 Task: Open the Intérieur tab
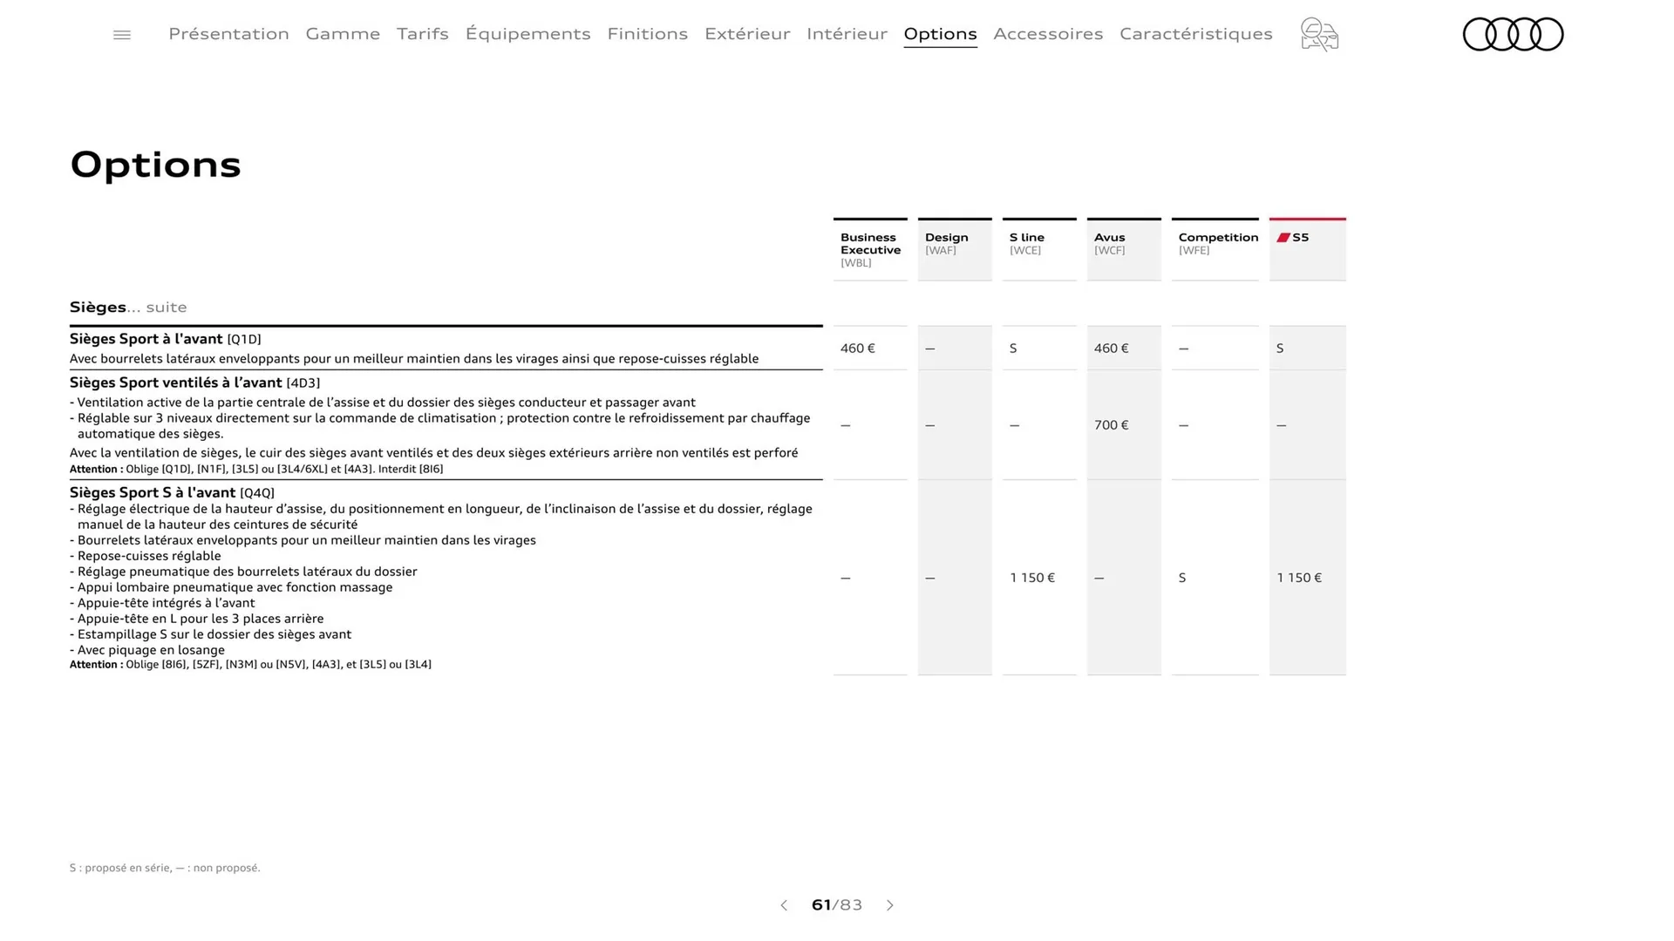pos(847,34)
